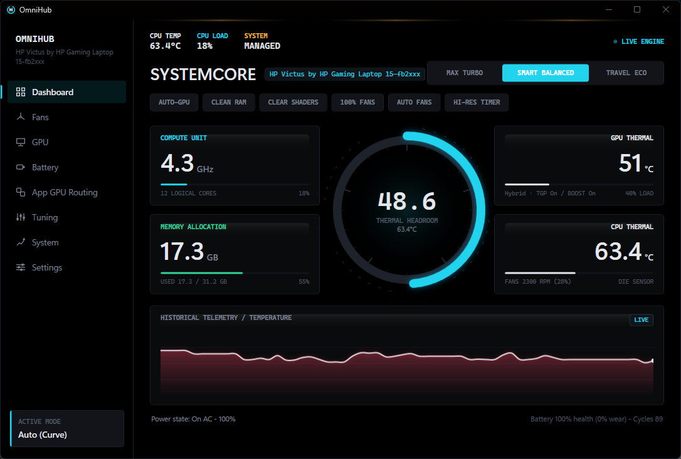Click the SYSTEMCORE heading

tap(203, 74)
